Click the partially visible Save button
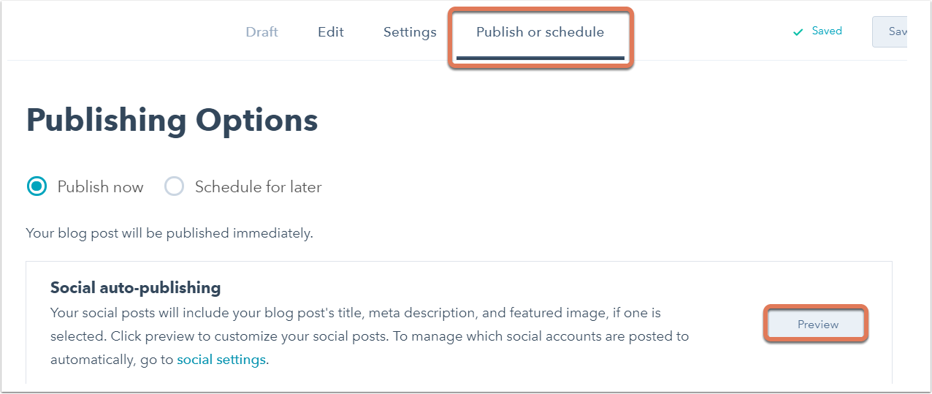Viewport: 932px width, 394px height. (891, 32)
